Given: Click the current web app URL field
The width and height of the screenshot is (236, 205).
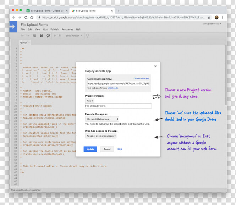Looking at the screenshot, I should (118, 84).
